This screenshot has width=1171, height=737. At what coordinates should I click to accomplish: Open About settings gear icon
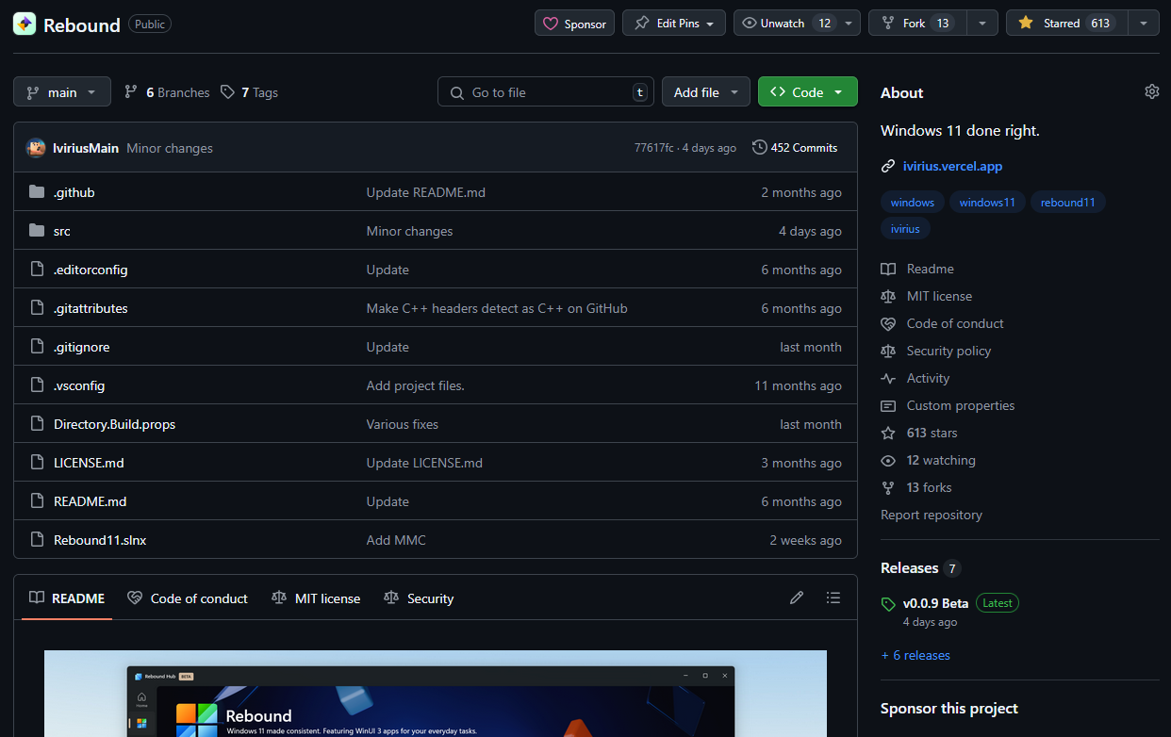[1152, 91]
